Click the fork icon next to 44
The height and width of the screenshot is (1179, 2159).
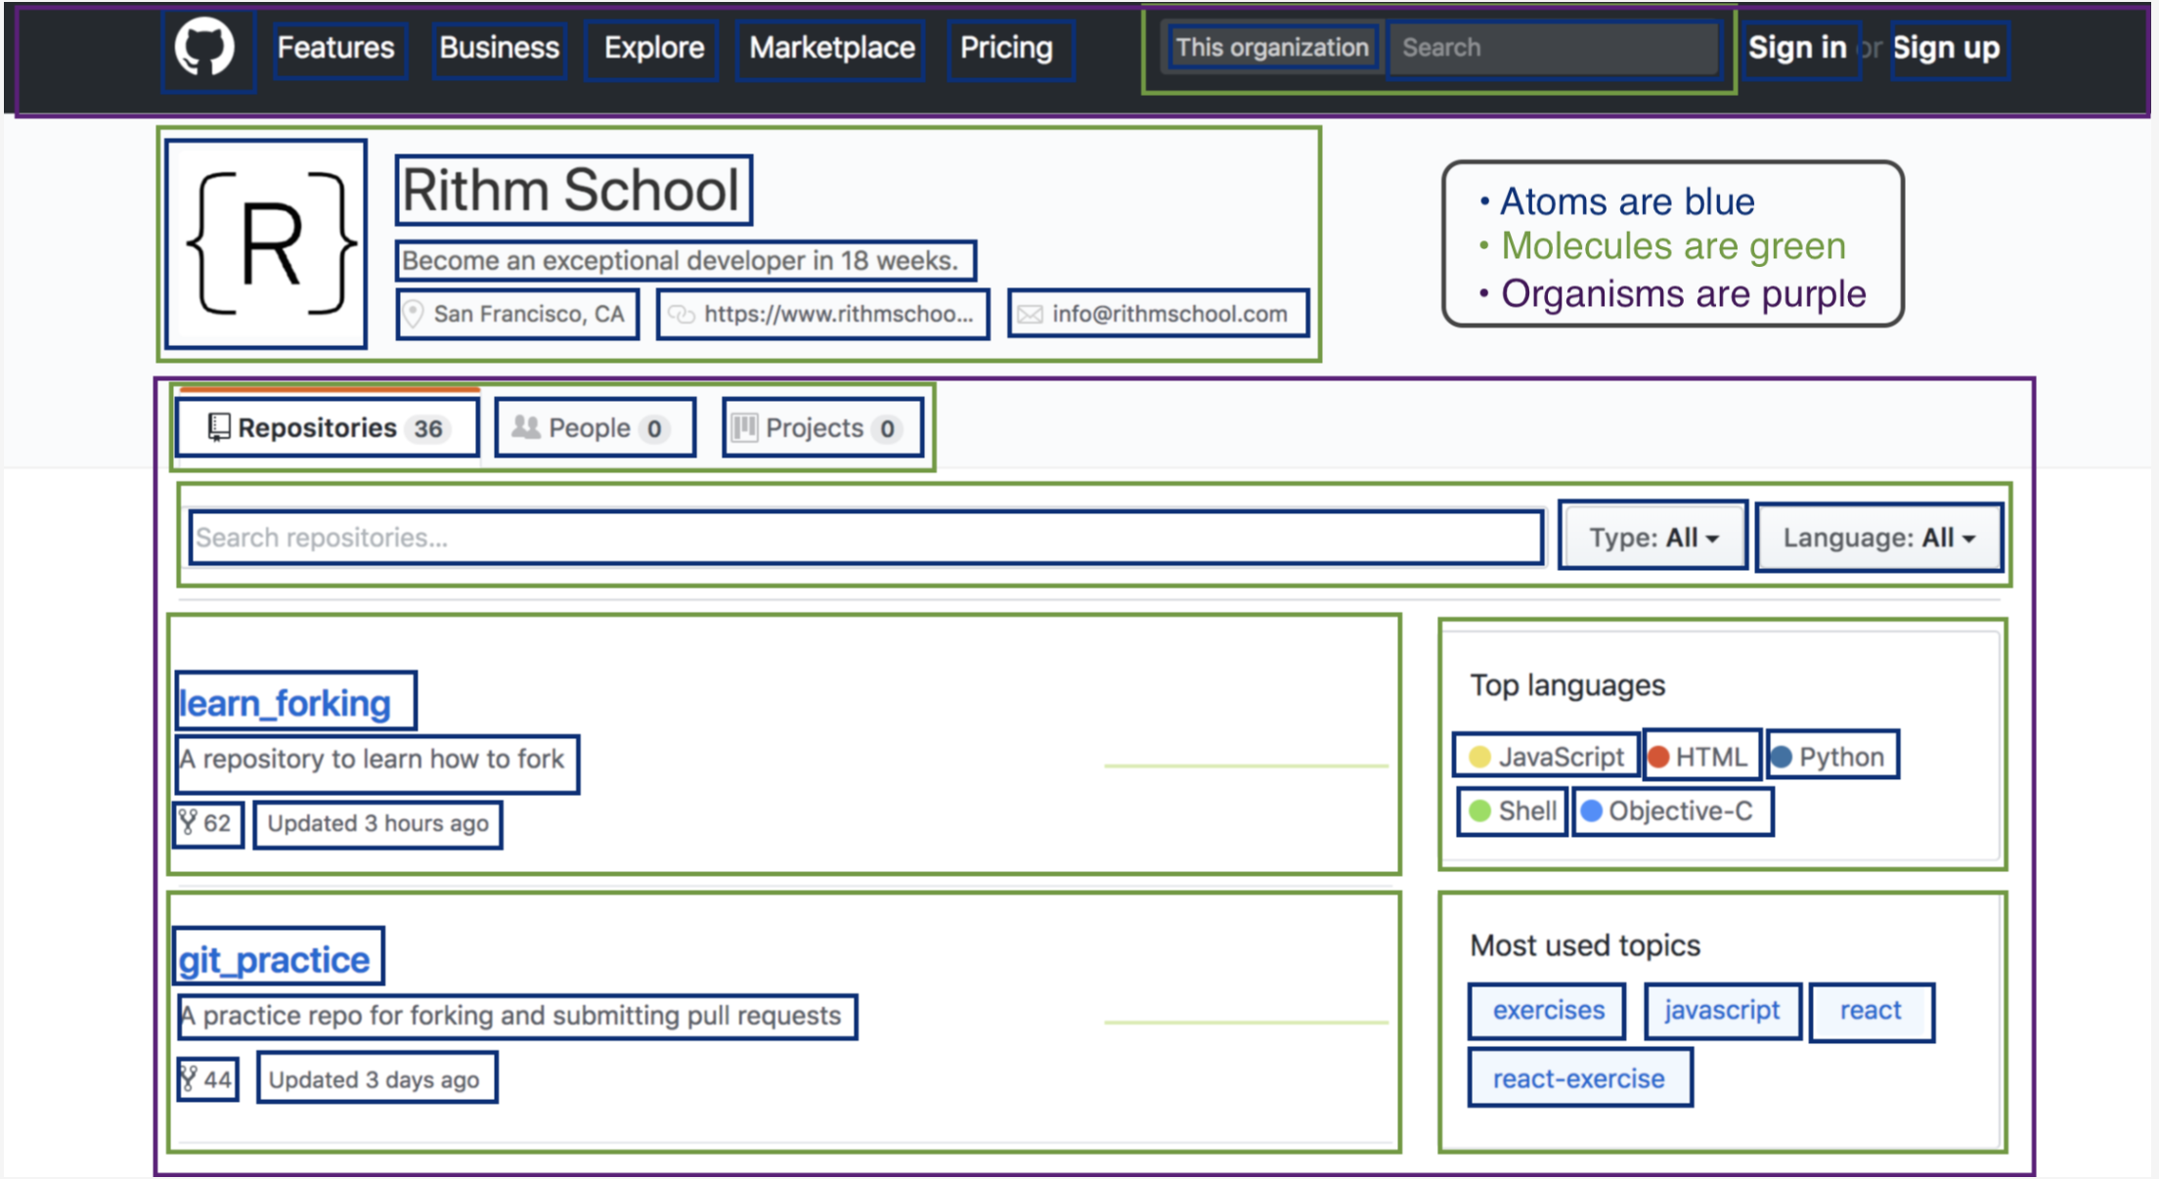click(x=189, y=1079)
